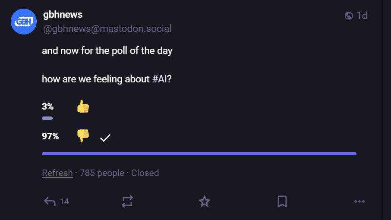Boost the post with the repeat icon

pos(127,201)
